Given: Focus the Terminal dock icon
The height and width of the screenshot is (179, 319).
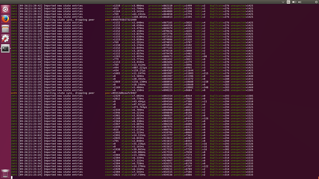Looking at the screenshot, I should pos(5,48).
